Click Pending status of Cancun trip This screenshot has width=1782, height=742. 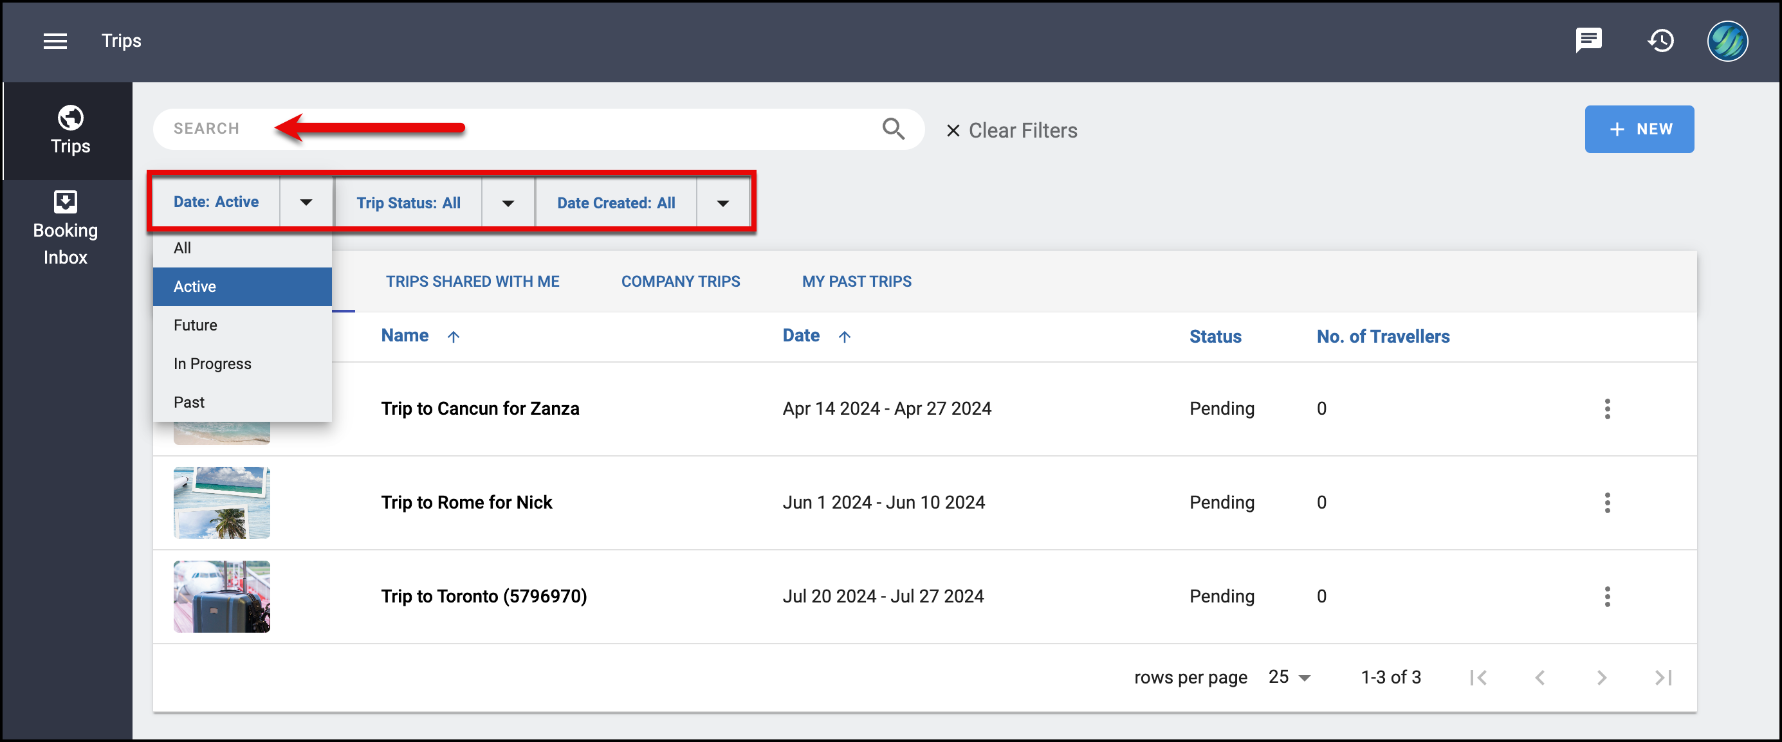[1222, 409]
